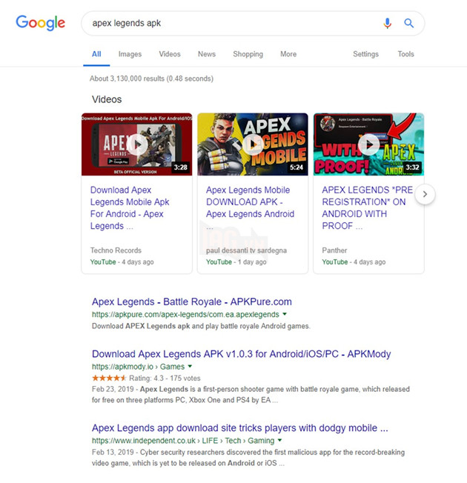Screen dimensions: 467x483
Task: Switch to the Images tab
Action: click(130, 54)
